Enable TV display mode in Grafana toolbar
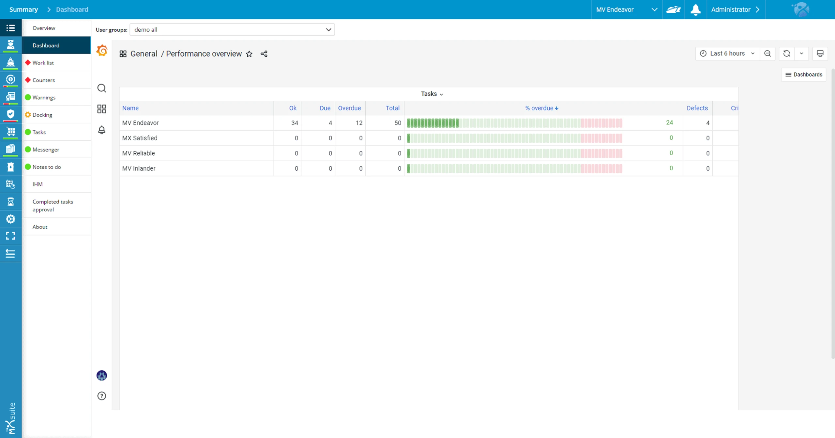Viewport: 835px width, 438px height. pos(820,53)
